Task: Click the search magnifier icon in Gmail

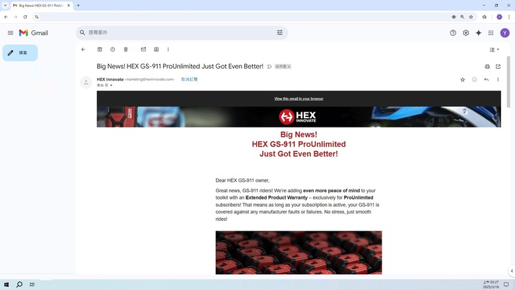Action: coord(83,32)
